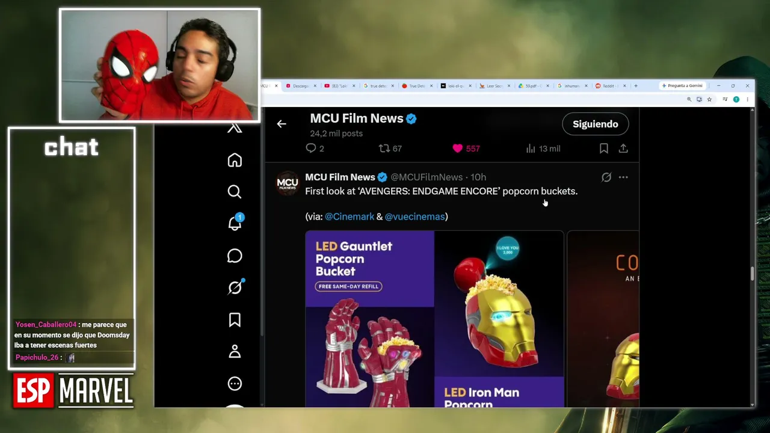Unlike the post with 557 likes

tap(466, 149)
